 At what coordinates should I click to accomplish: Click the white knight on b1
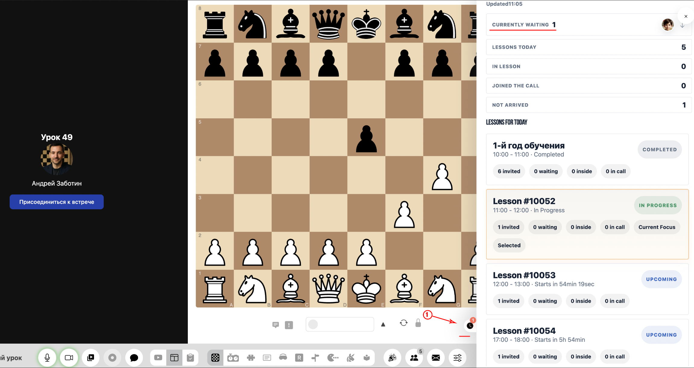[x=253, y=289]
